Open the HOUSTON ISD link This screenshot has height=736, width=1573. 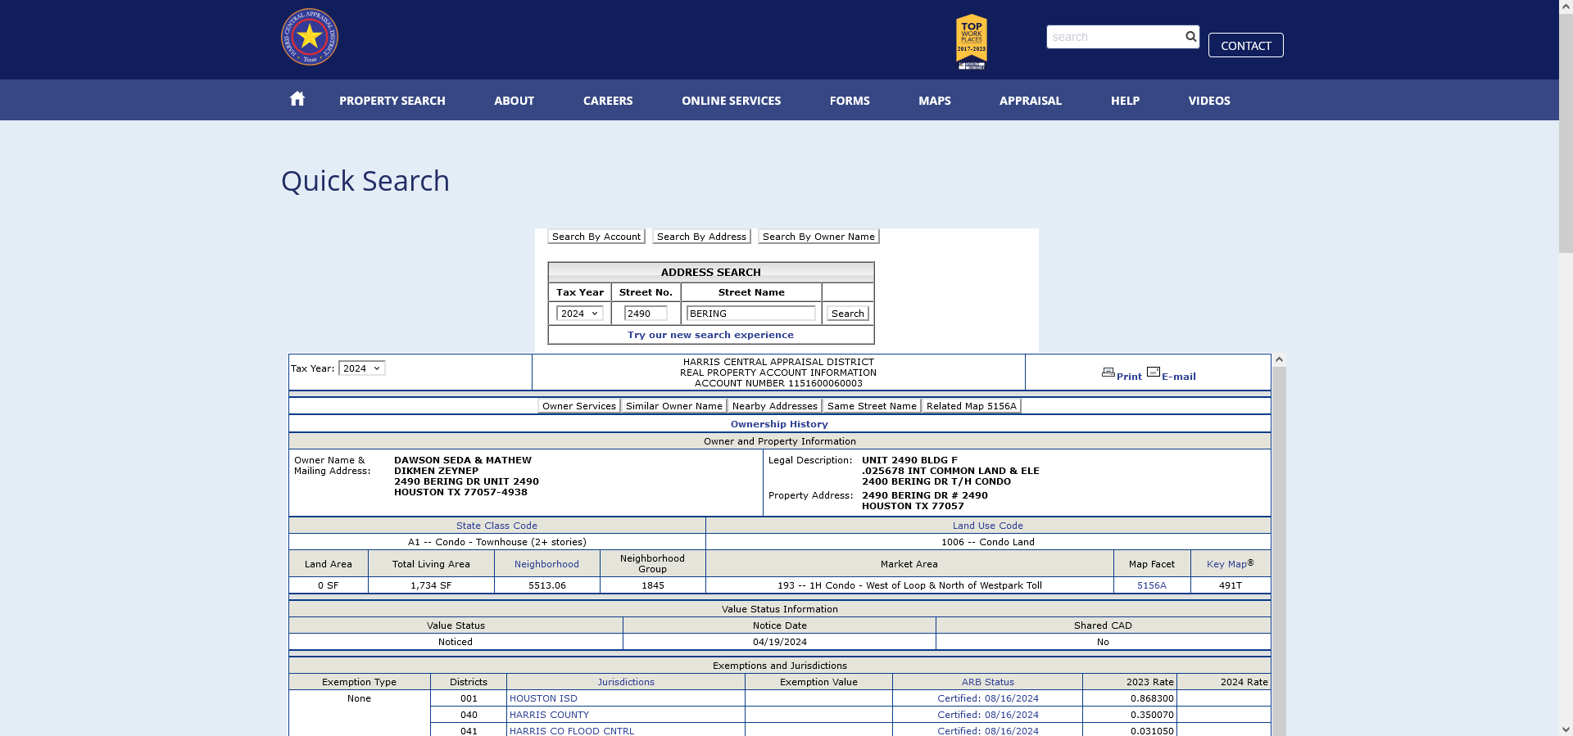click(x=543, y=698)
